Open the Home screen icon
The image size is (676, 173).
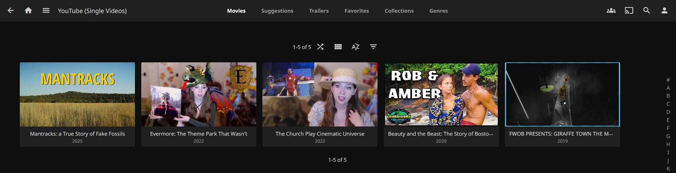28,11
